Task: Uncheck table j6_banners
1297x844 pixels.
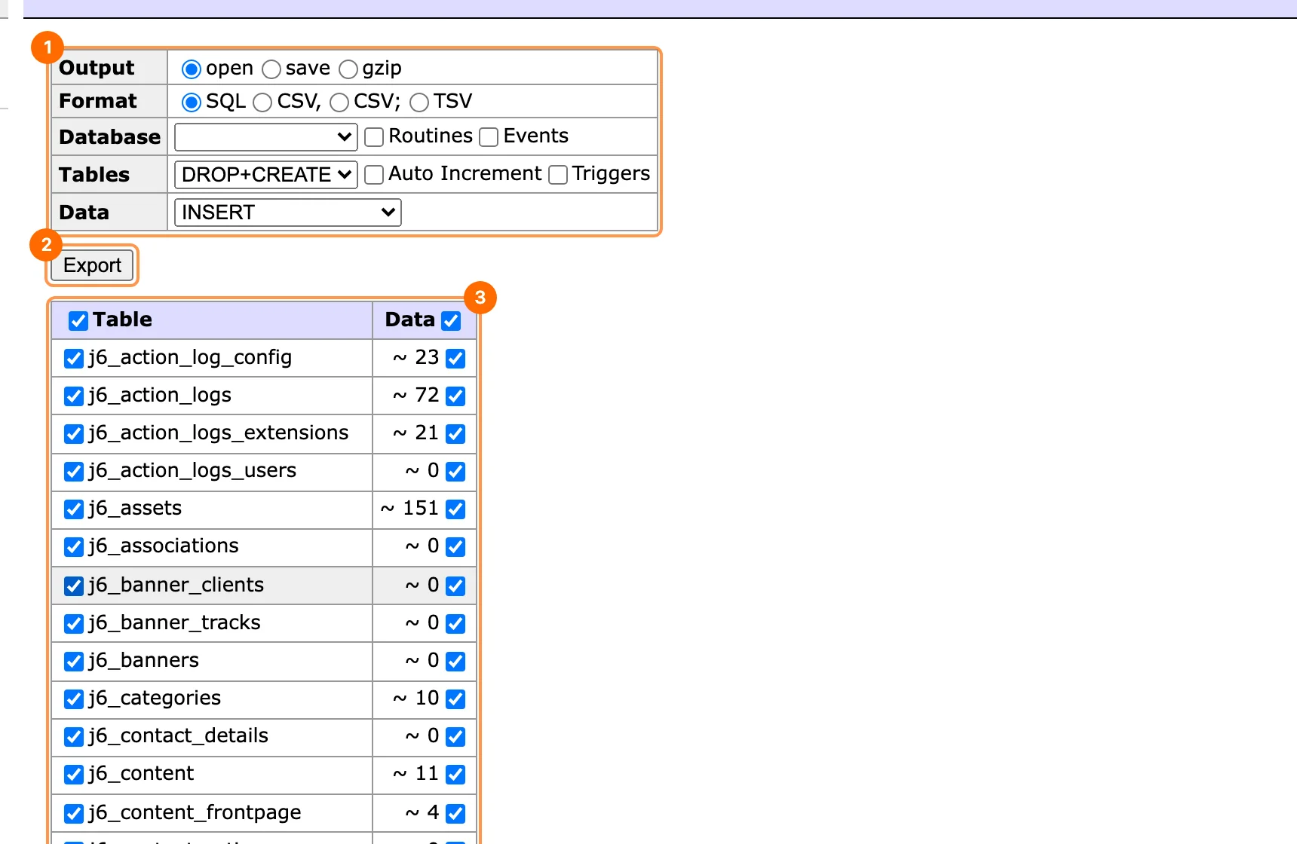Action: point(74,662)
